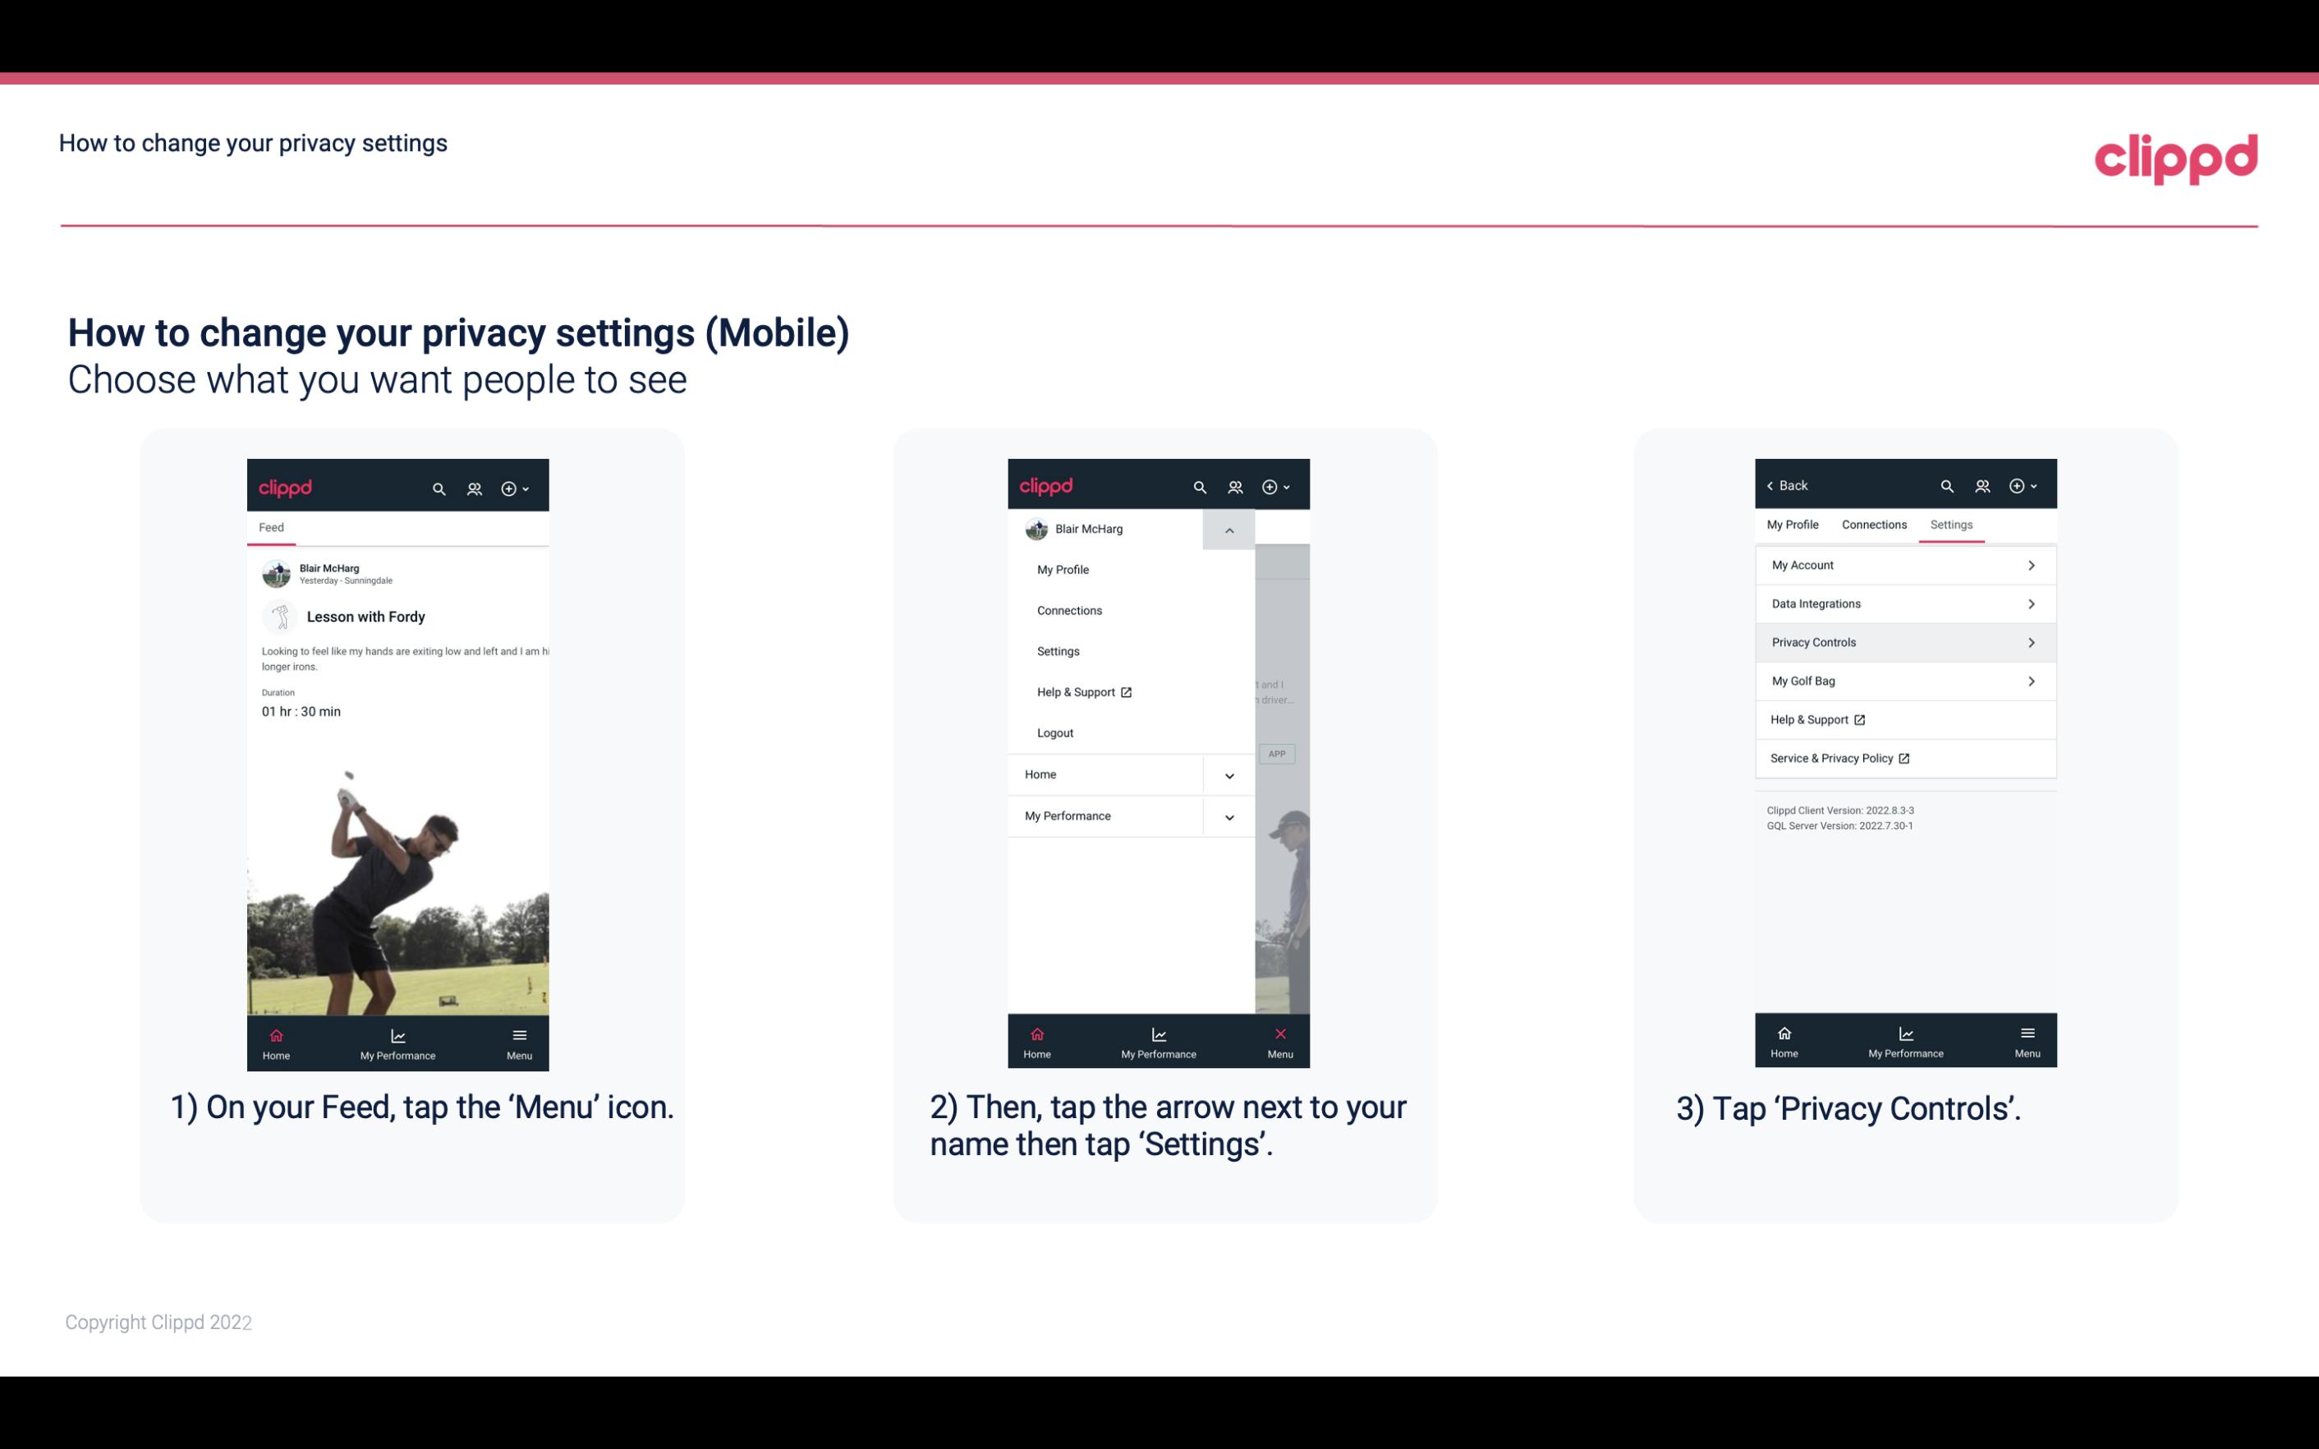
Task: Tap the Profile icon in navigation
Action: [x=475, y=488]
